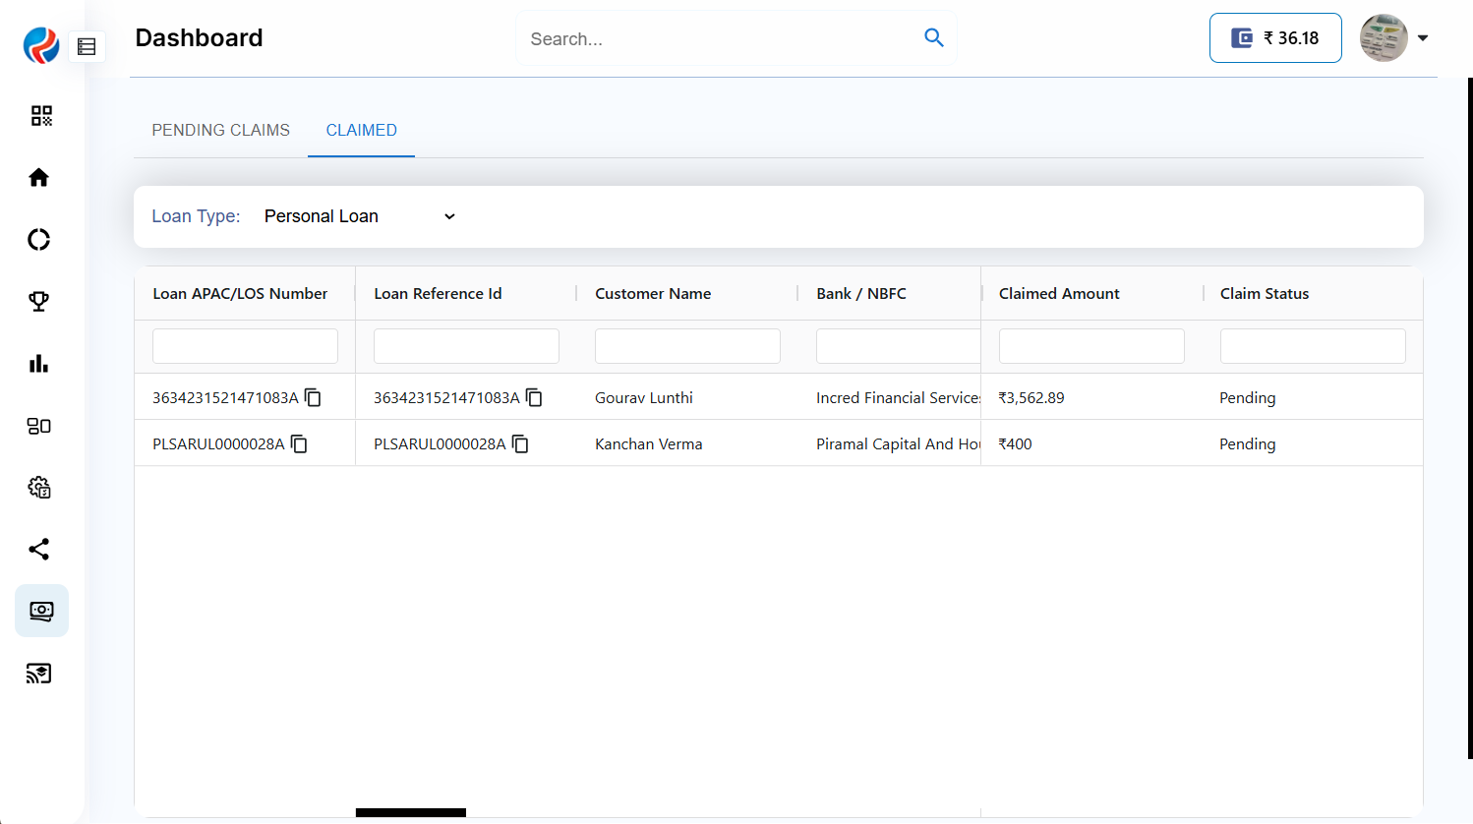Screen dimensions: 1473x824
Task: Open the QR code scanner sidebar icon
Action: tap(40, 116)
